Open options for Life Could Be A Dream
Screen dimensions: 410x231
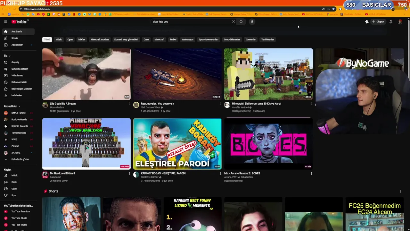coord(129,104)
